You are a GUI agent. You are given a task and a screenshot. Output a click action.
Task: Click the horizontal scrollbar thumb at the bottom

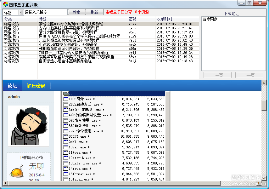[114, 183]
